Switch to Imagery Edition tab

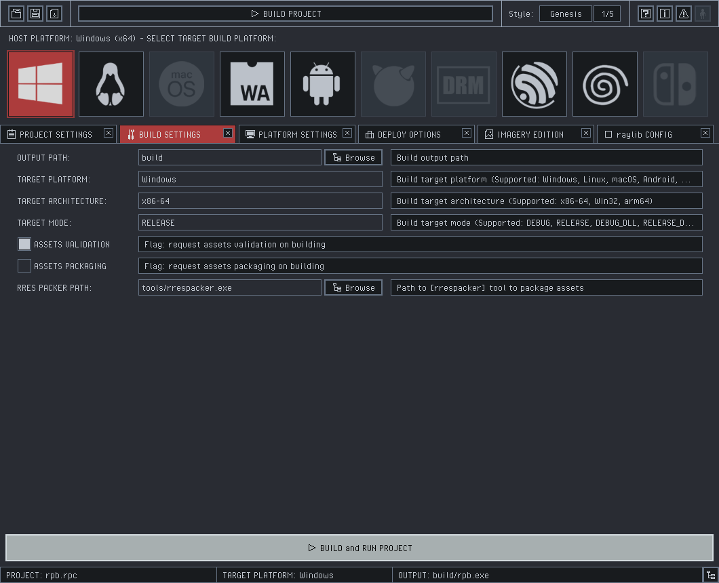pyautogui.click(x=530, y=134)
